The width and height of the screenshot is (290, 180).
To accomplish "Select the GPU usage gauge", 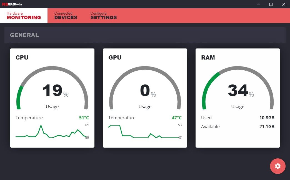I will pos(145,89).
